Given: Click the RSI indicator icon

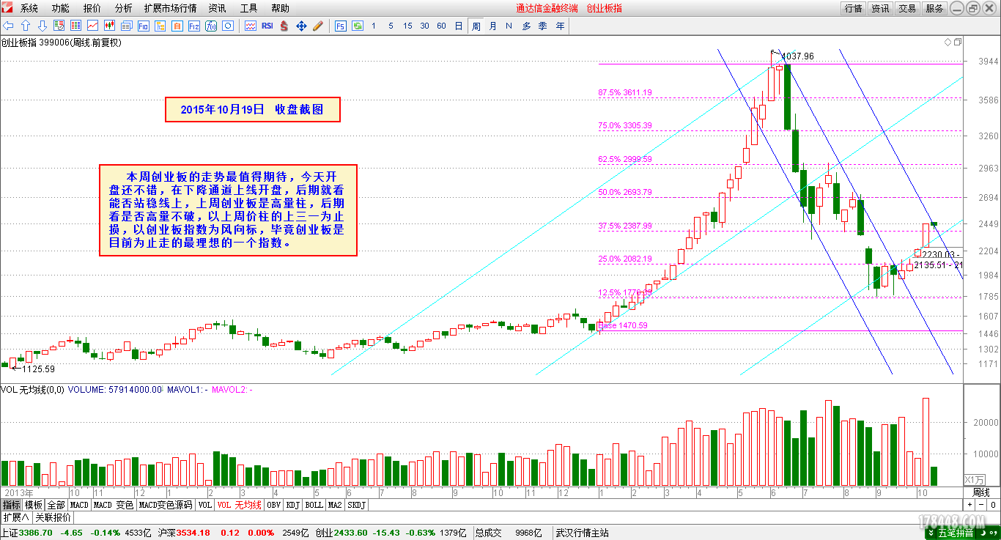Looking at the screenshot, I should (267, 26).
